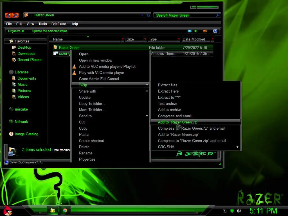Viewport: 288px width, 216px height.
Task: Click the Libraries icon in sidebar
Action: [11, 72]
